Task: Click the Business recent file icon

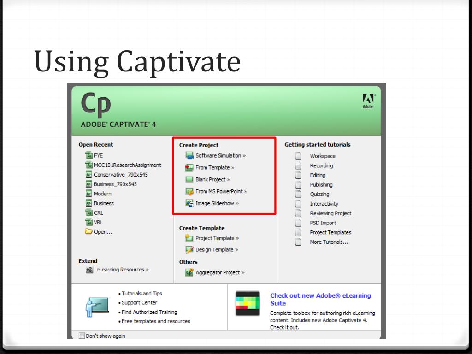Action: (89, 203)
